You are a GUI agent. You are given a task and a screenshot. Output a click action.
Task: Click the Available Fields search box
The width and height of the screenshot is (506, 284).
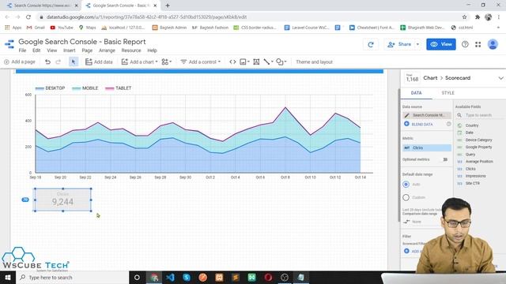pos(480,115)
